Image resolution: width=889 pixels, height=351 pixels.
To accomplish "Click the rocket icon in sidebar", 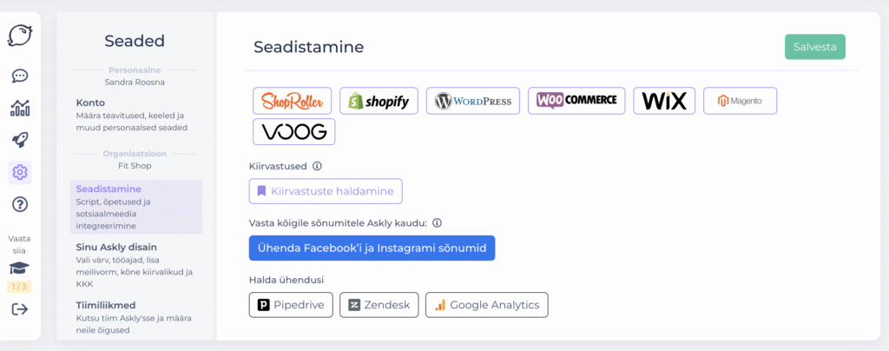I will tap(20, 140).
